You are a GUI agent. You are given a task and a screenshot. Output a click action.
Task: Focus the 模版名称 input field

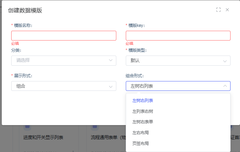63,36
